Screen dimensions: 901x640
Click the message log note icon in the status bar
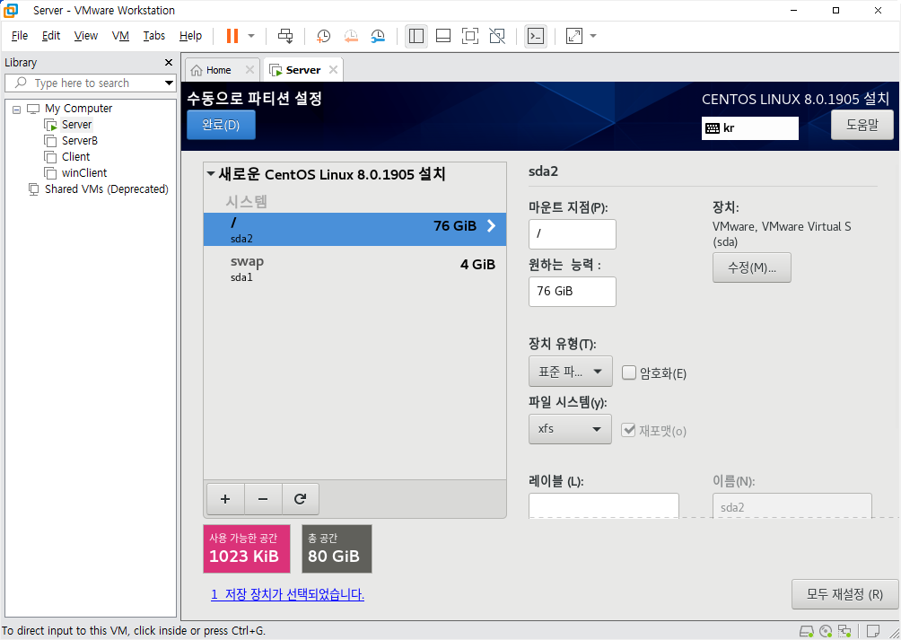click(x=873, y=631)
